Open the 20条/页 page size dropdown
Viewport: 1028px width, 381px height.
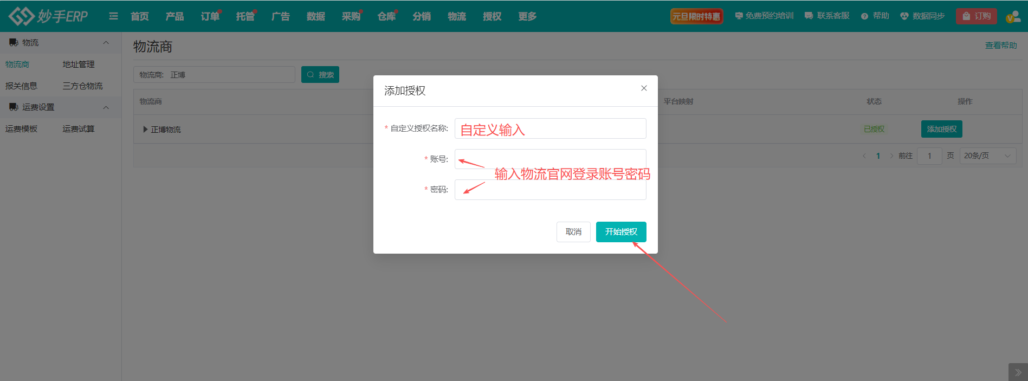tap(987, 156)
